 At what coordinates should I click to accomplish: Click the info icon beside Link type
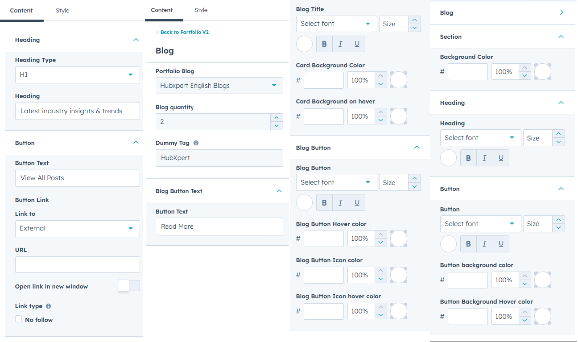(x=48, y=306)
